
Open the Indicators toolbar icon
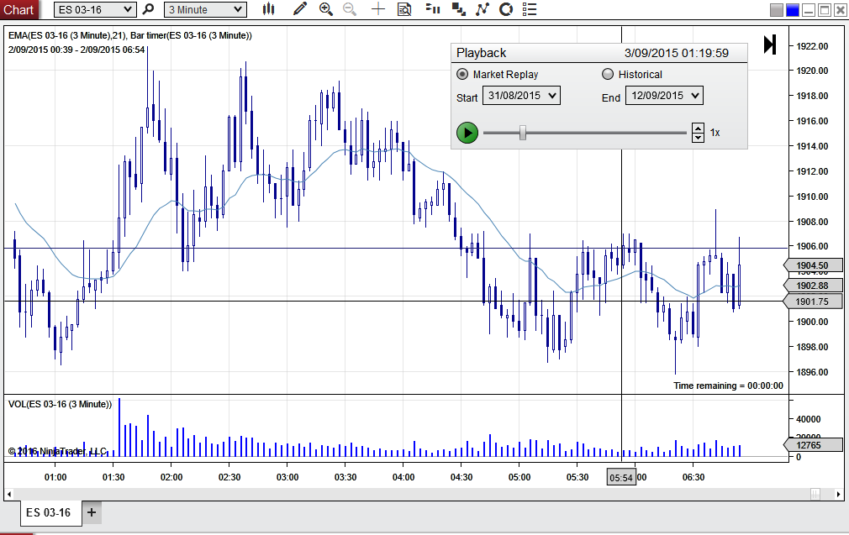click(482, 9)
